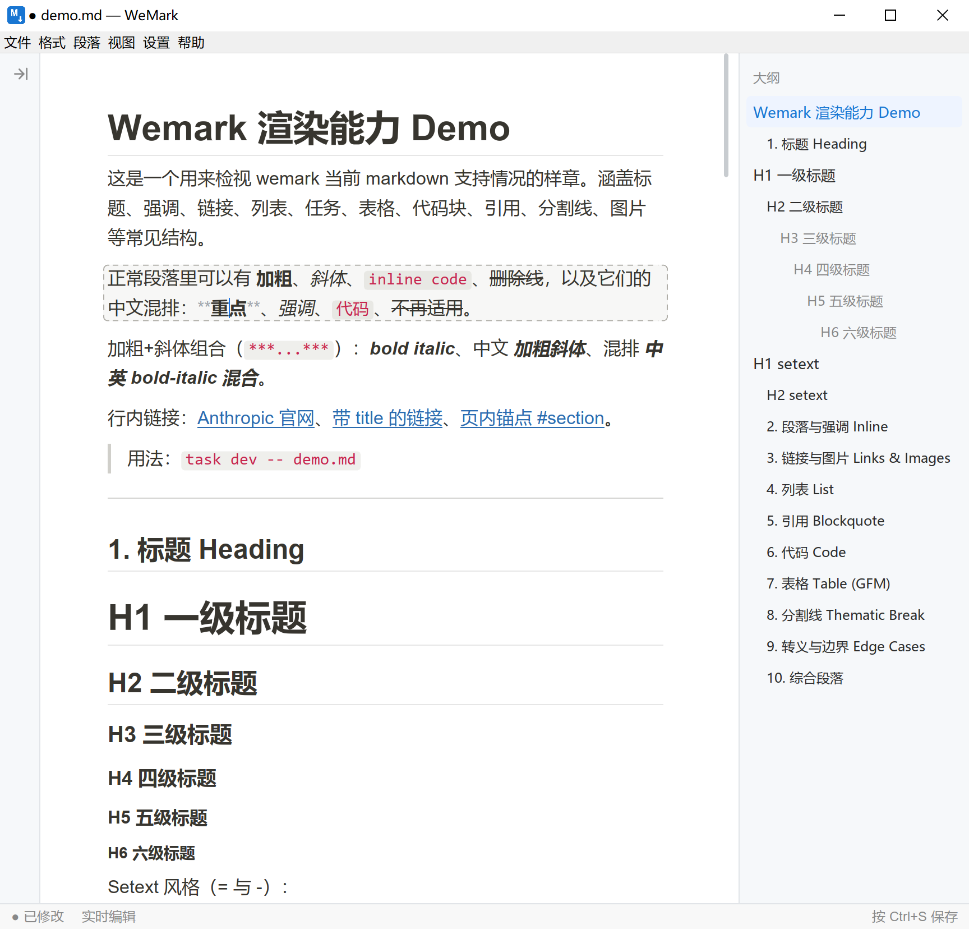Go to outline entry H1 setext
Screen dimensions: 969x929
click(854, 364)
